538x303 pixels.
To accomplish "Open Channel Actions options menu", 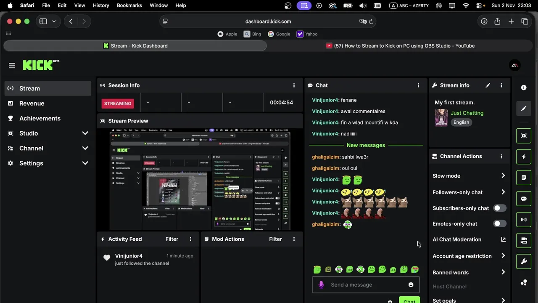I will tap(501, 156).
